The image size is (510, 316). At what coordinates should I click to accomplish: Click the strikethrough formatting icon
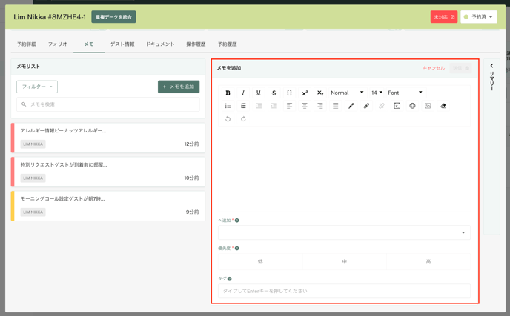tap(274, 93)
